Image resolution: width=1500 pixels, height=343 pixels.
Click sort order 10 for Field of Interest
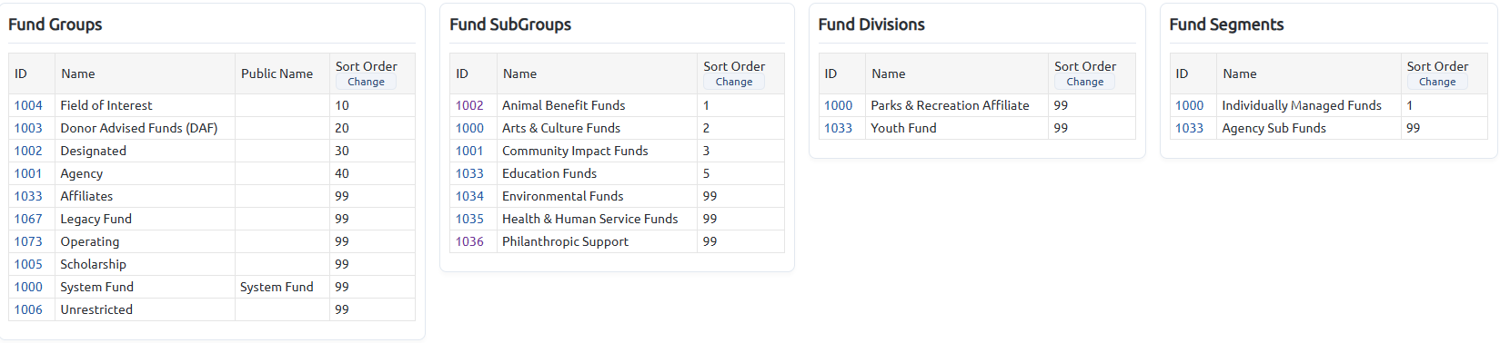pos(342,105)
